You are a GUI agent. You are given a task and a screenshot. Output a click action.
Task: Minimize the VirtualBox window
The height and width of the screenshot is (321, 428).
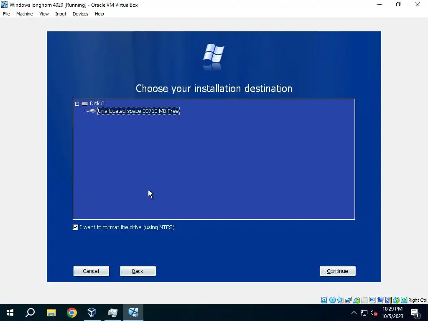[380, 4]
